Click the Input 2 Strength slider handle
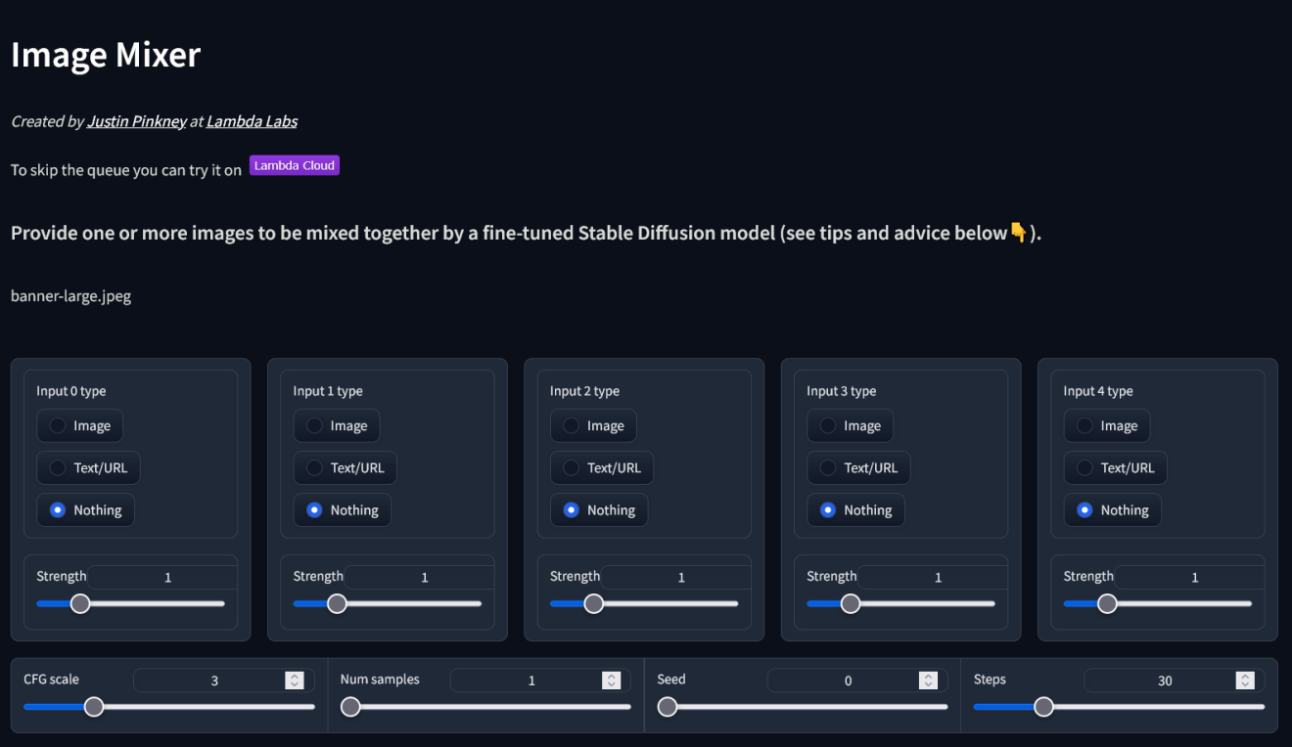This screenshot has width=1292, height=747. click(x=593, y=603)
